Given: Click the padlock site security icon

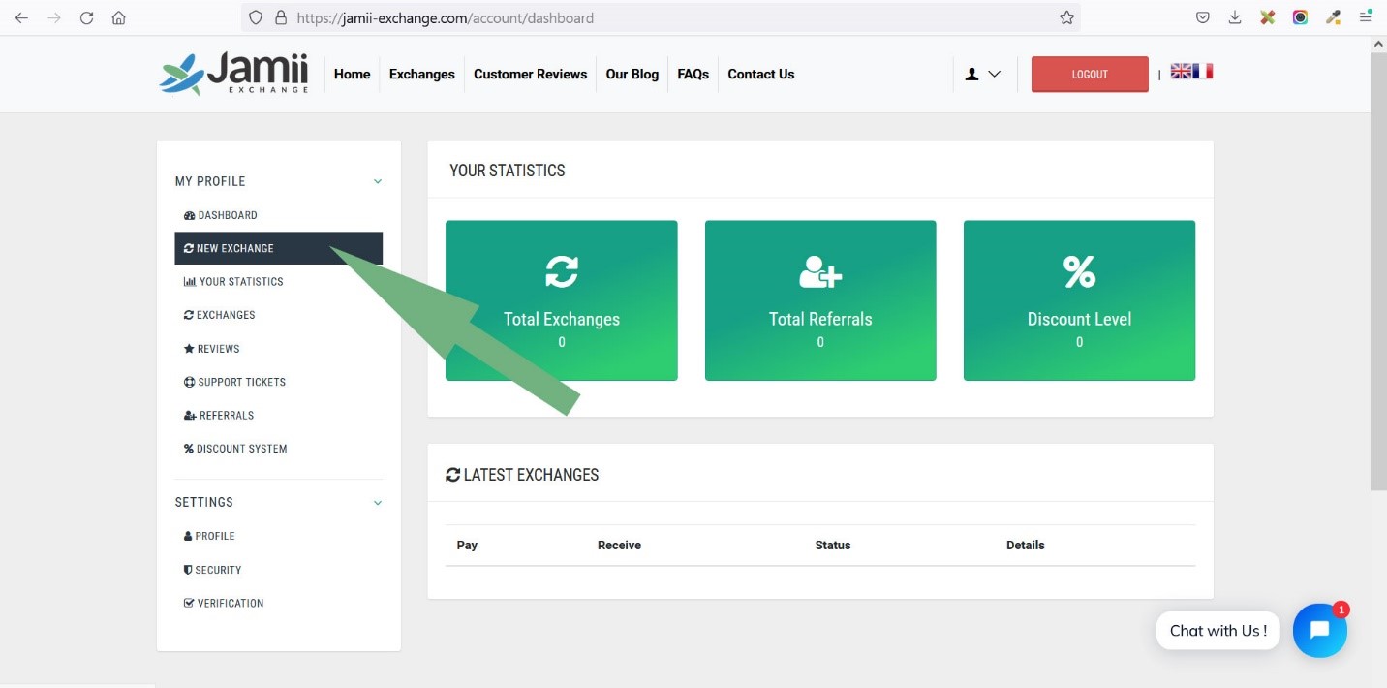Looking at the screenshot, I should pos(281,17).
